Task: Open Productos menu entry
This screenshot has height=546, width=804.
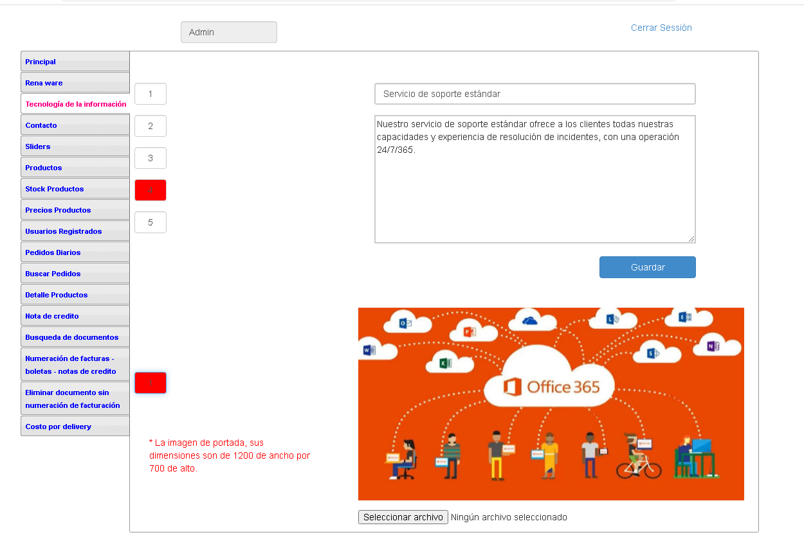Action: (x=75, y=168)
